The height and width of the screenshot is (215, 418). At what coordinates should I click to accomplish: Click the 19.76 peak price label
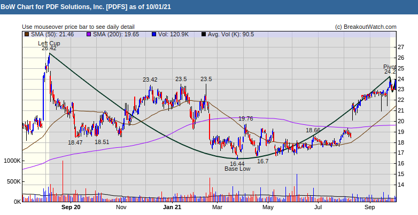(246, 118)
